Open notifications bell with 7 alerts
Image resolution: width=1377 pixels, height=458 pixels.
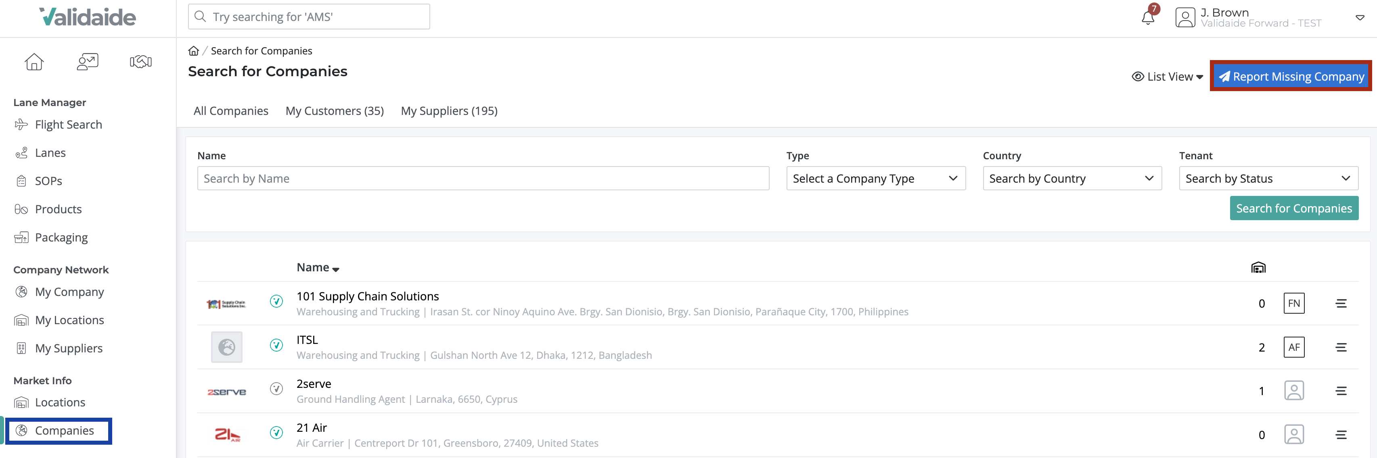pos(1148,18)
